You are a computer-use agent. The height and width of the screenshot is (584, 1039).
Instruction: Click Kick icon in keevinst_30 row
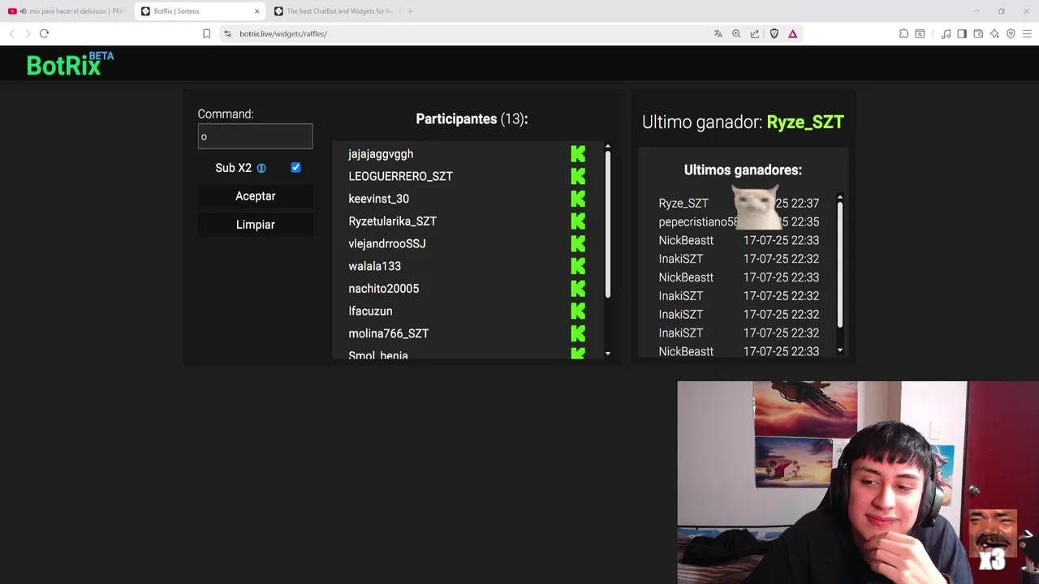pos(578,199)
